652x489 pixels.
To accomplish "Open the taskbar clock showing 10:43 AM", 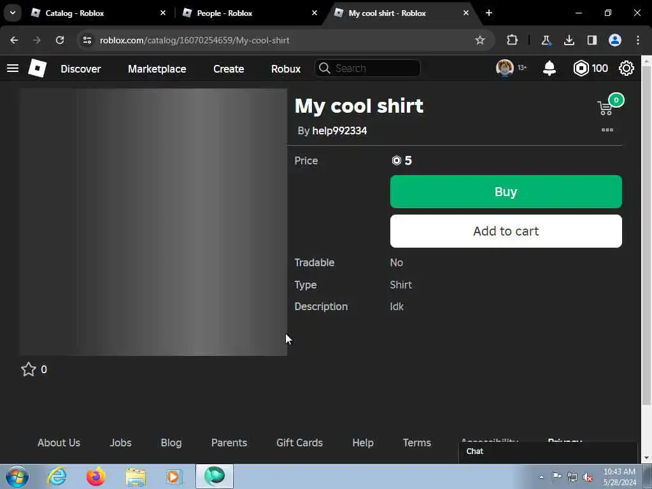I will (x=619, y=477).
